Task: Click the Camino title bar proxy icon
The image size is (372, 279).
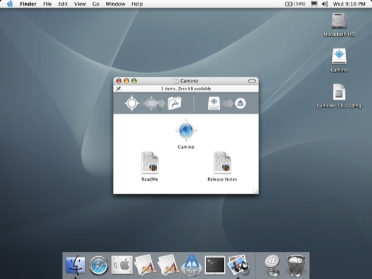Action: coord(176,81)
